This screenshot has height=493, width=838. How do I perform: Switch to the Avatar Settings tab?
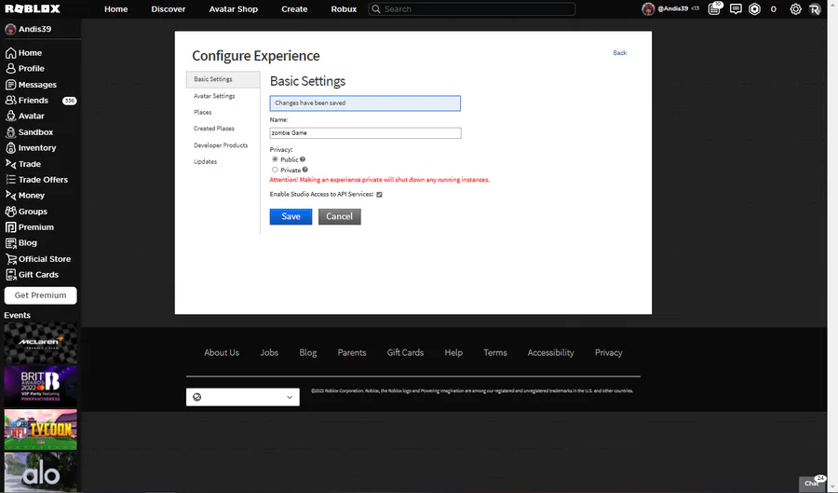214,96
